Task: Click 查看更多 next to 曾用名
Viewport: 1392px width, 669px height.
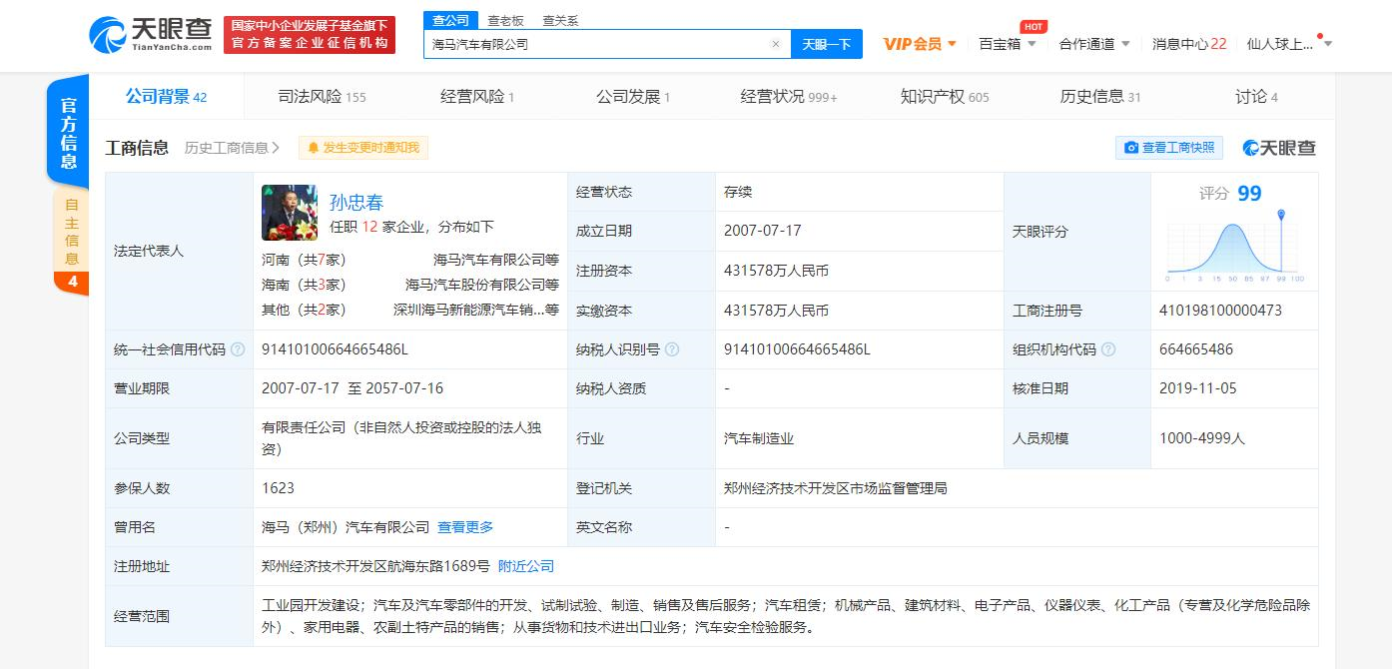Action: click(x=465, y=527)
